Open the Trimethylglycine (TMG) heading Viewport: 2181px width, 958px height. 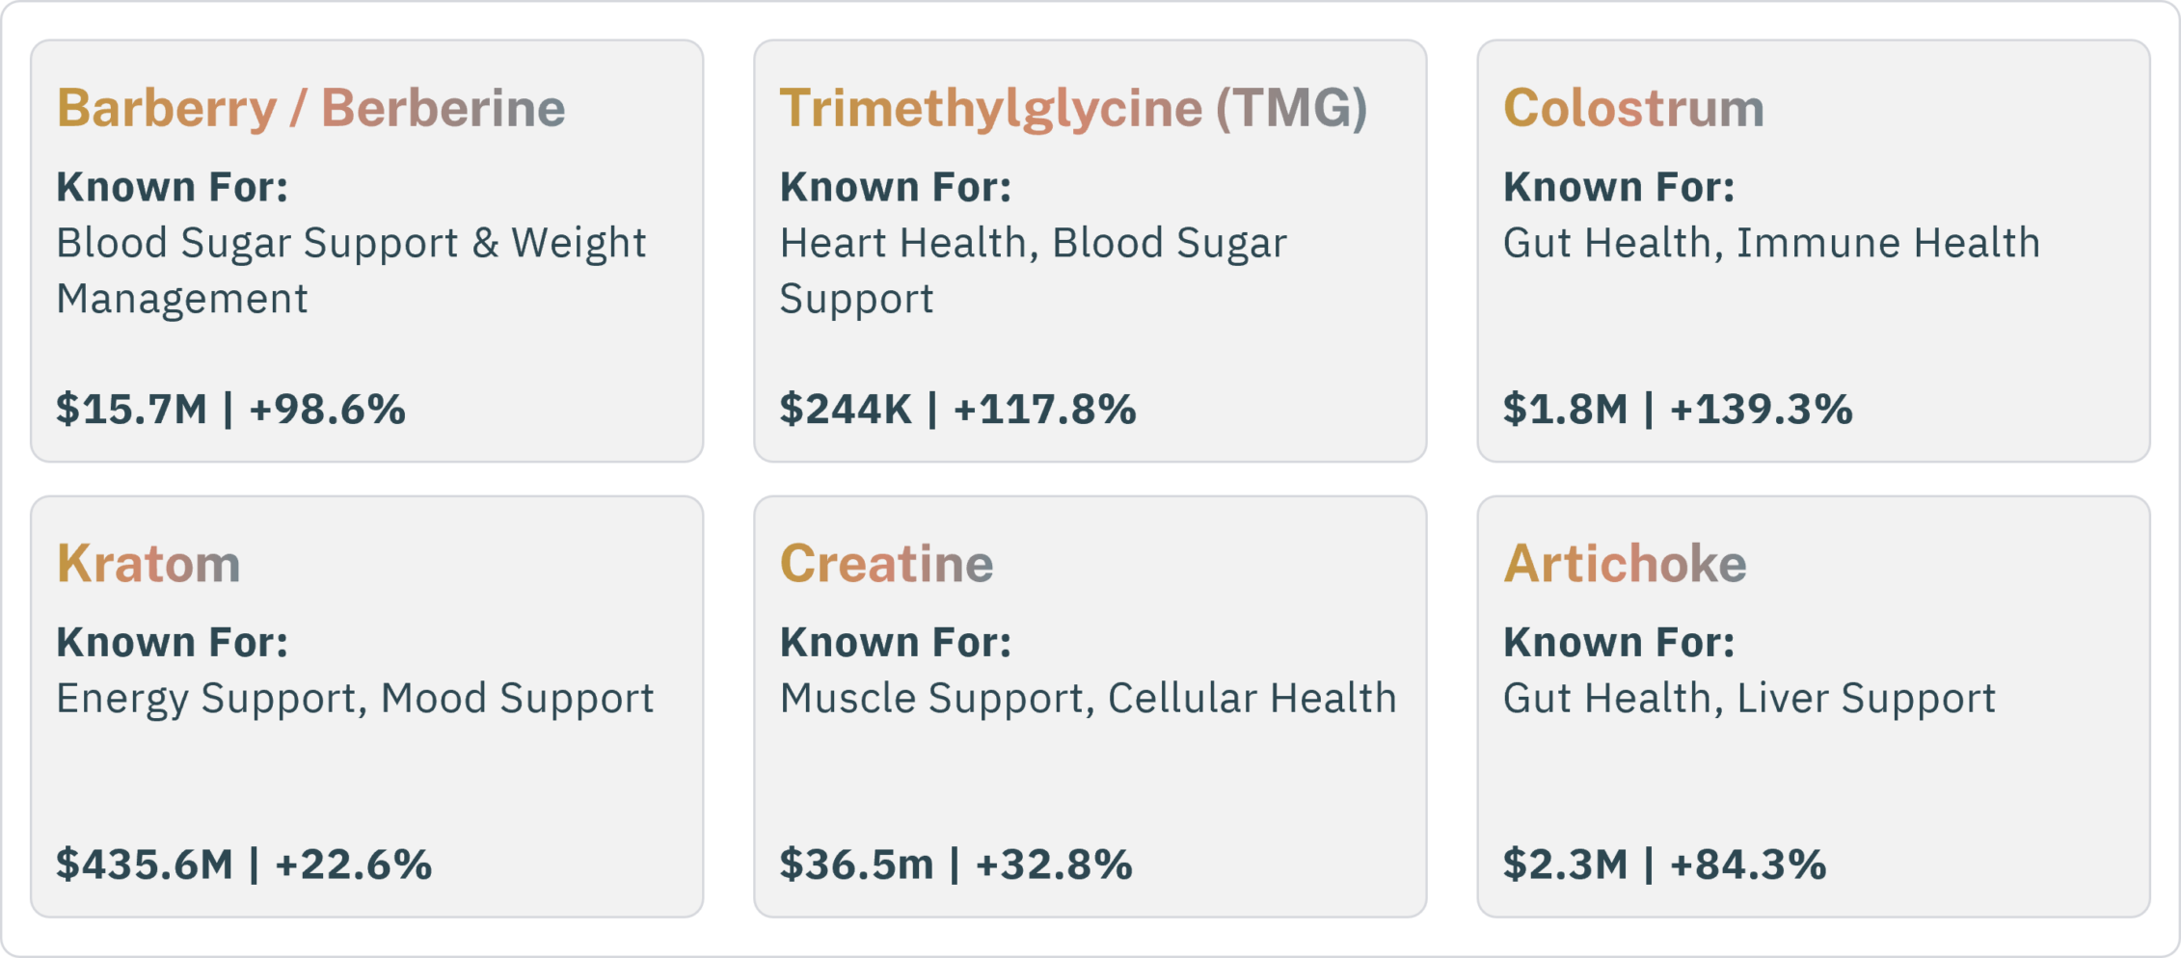[x=1073, y=108]
